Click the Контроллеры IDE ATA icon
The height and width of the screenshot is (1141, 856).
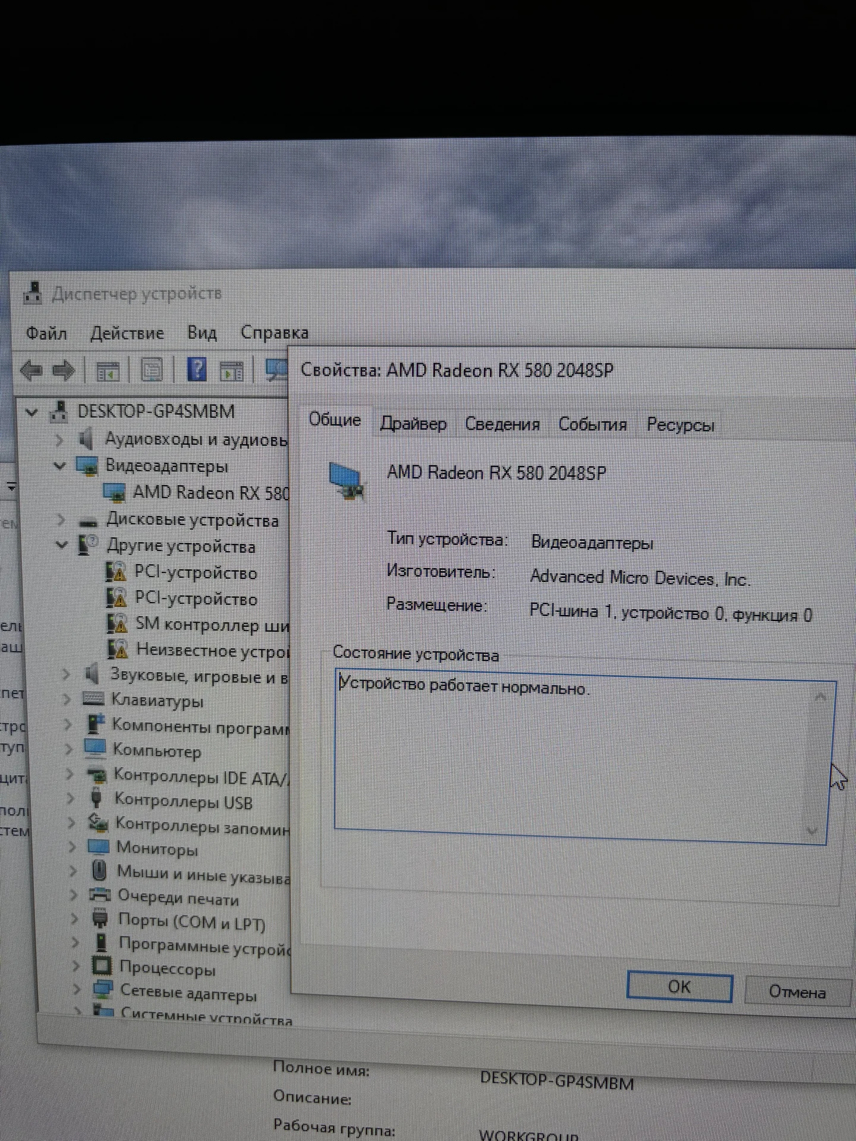click(x=96, y=775)
